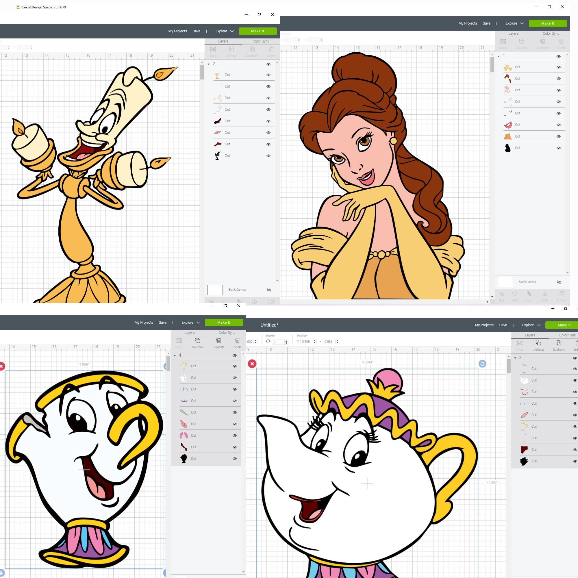Mrs. Potts window: click X position stepper arrows

pos(315,342)
